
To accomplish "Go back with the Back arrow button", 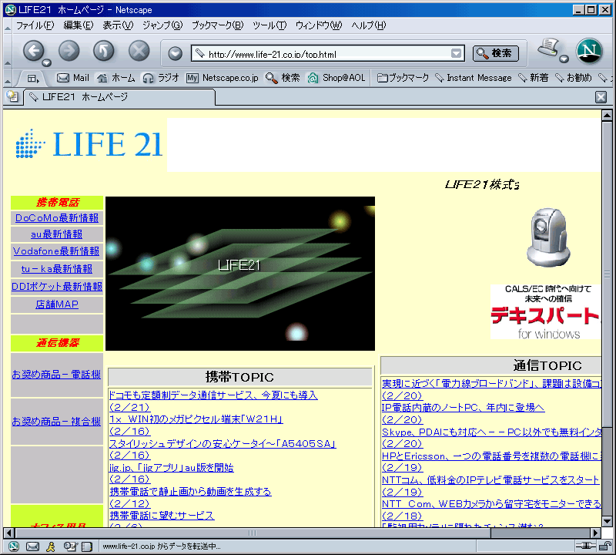I will (x=34, y=51).
